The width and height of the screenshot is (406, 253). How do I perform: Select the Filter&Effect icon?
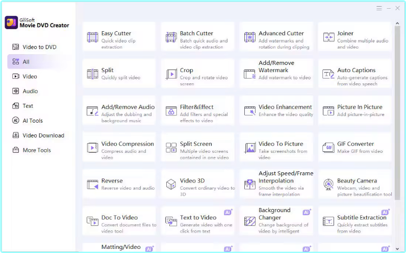pyautogui.click(x=171, y=111)
